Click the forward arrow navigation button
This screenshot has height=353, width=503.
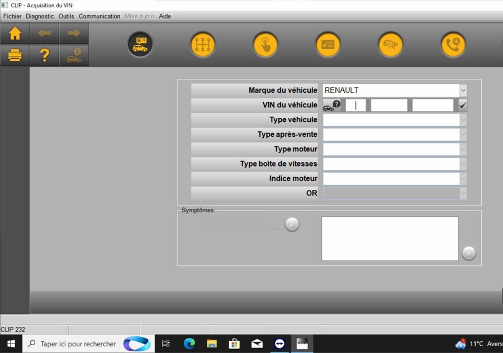pyautogui.click(x=74, y=33)
